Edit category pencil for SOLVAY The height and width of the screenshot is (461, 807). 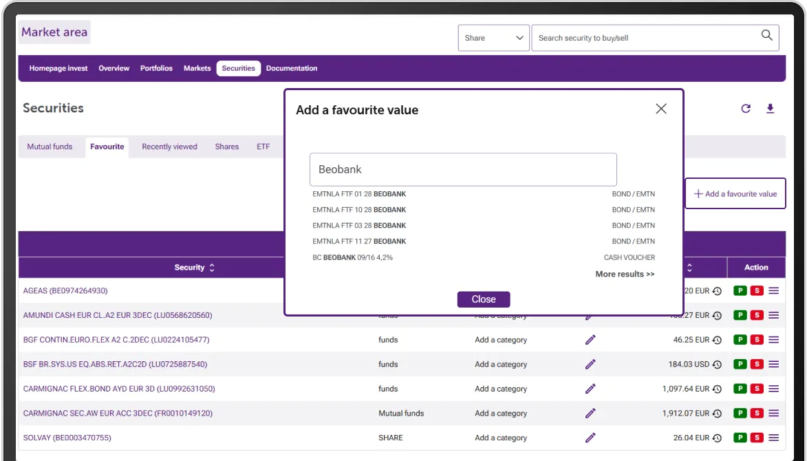590,438
